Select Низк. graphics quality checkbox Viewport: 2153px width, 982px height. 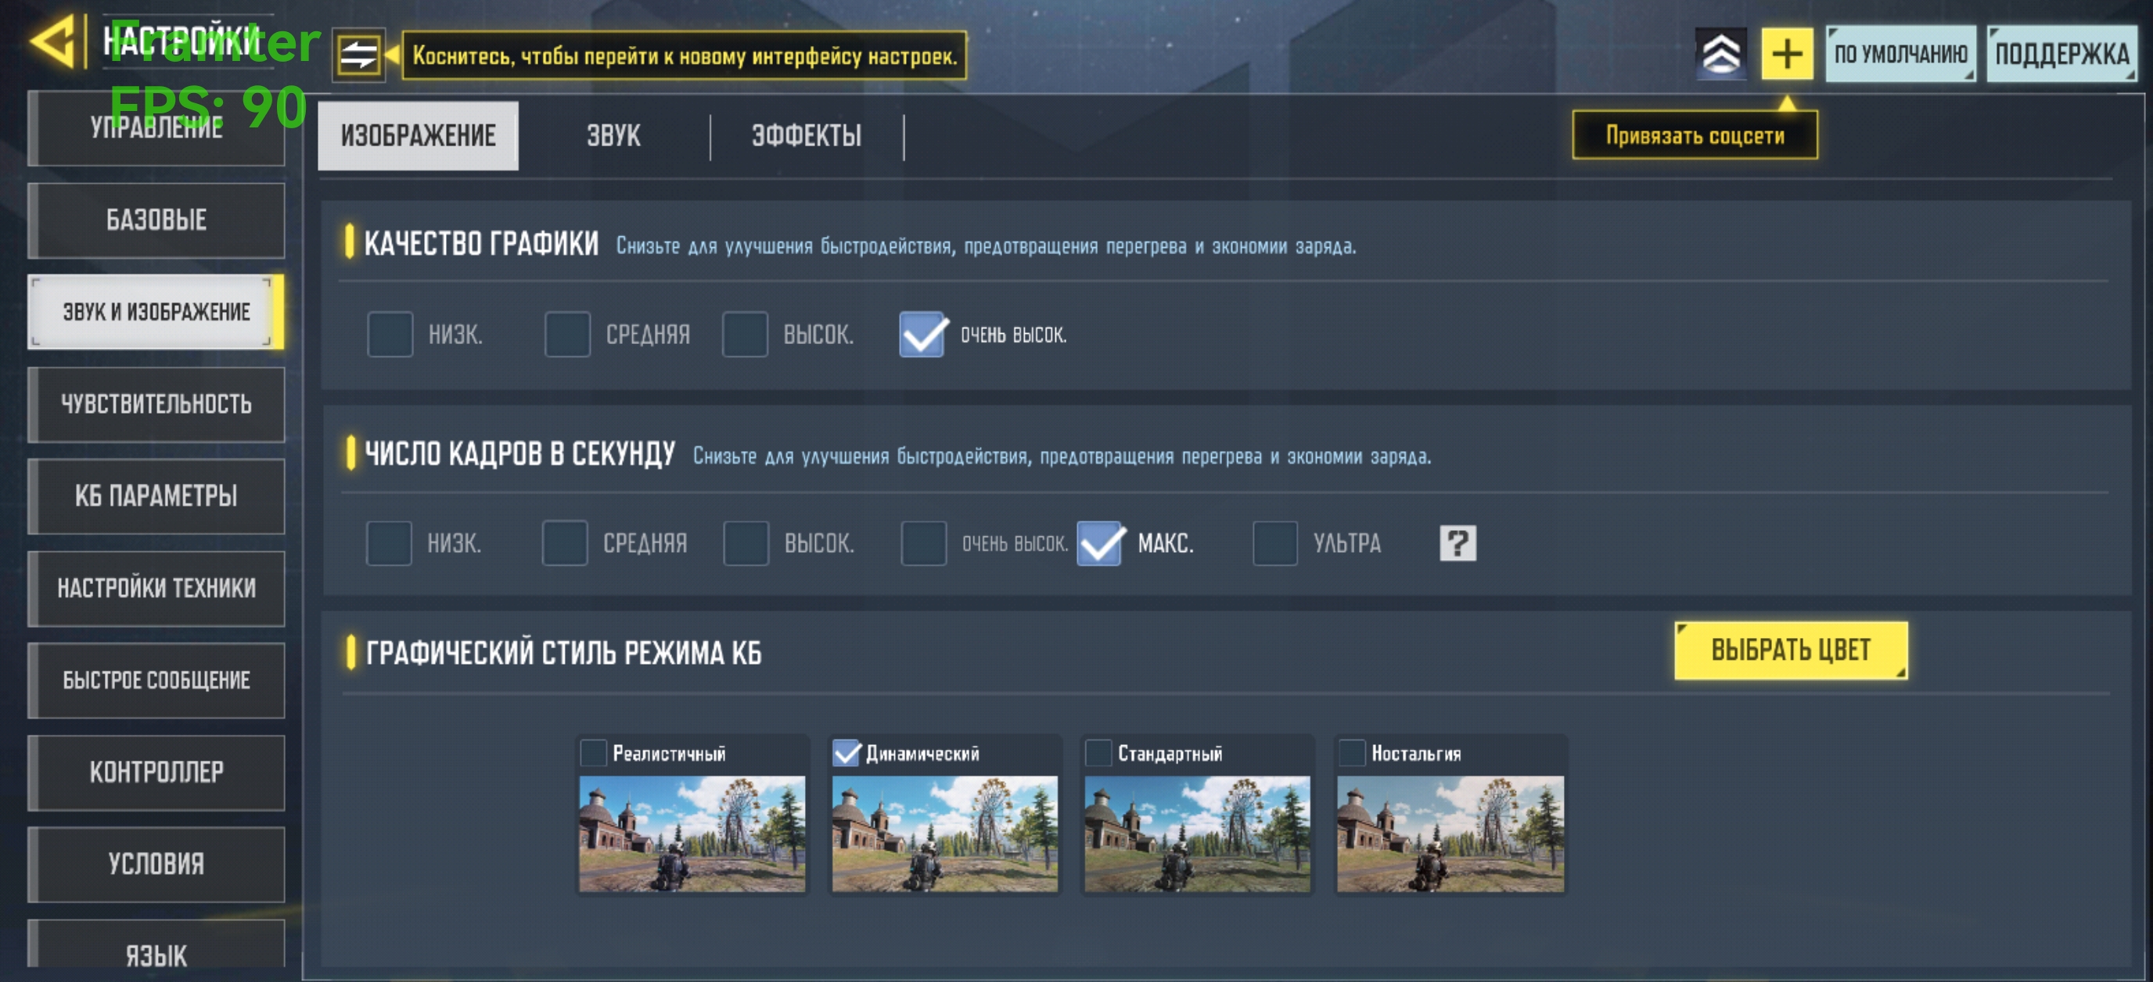click(x=390, y=334)
